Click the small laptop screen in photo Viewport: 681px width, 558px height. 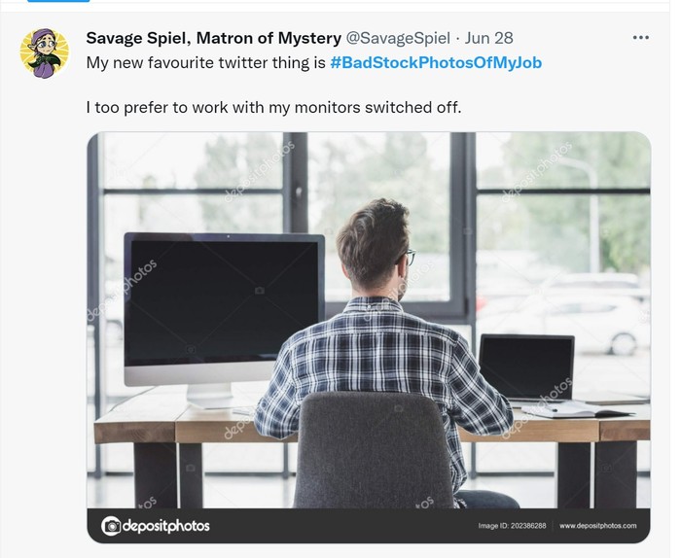[x=526, y=367]
